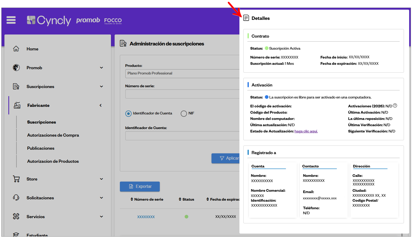This screenshot has height=238, width=412.
Task: Click the Promob logo in header
Action: pos(88,20)
